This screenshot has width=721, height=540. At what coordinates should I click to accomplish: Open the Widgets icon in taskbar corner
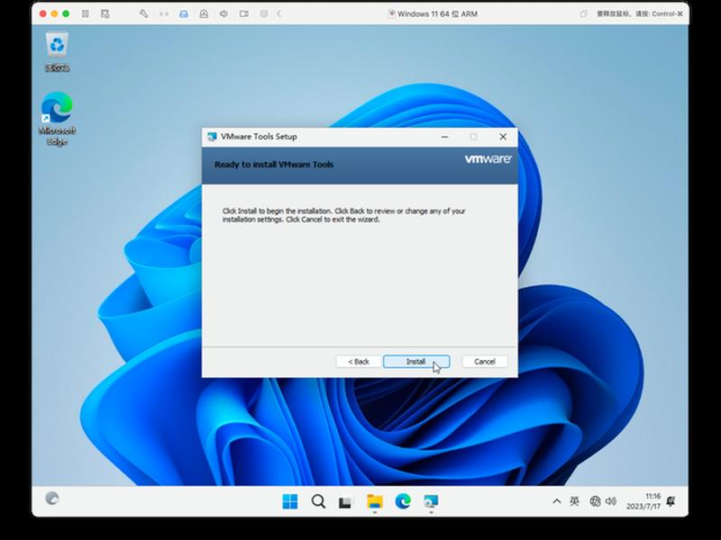click(52, 499)
